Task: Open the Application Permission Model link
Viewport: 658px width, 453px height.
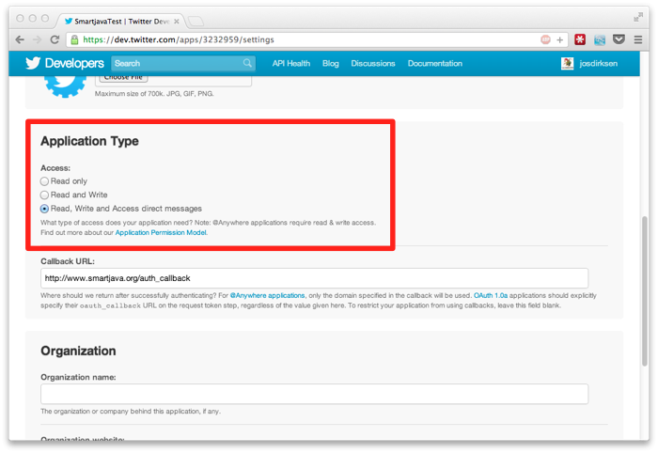Action: point(161,233)
